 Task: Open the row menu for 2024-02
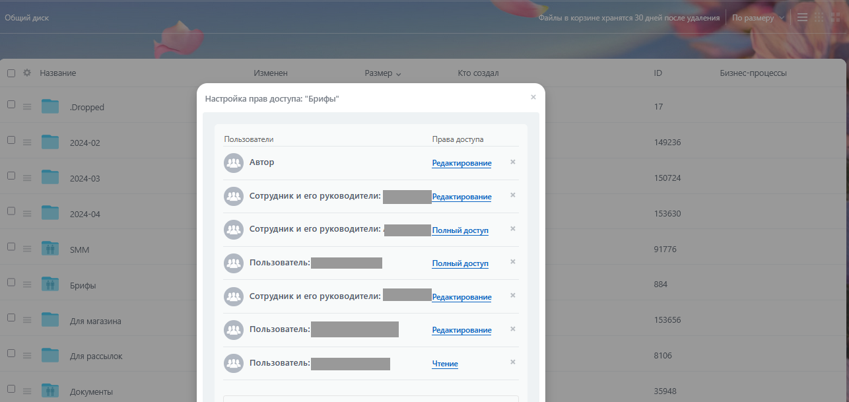pos(27,142)
